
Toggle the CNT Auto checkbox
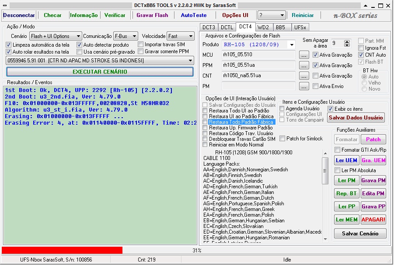(x=361, y=55)
